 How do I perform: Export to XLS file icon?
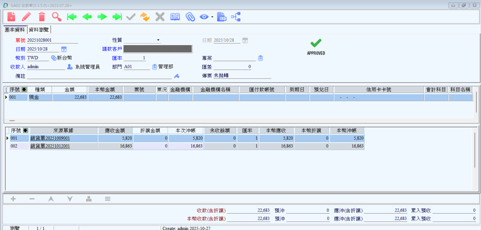pos(221,17)
